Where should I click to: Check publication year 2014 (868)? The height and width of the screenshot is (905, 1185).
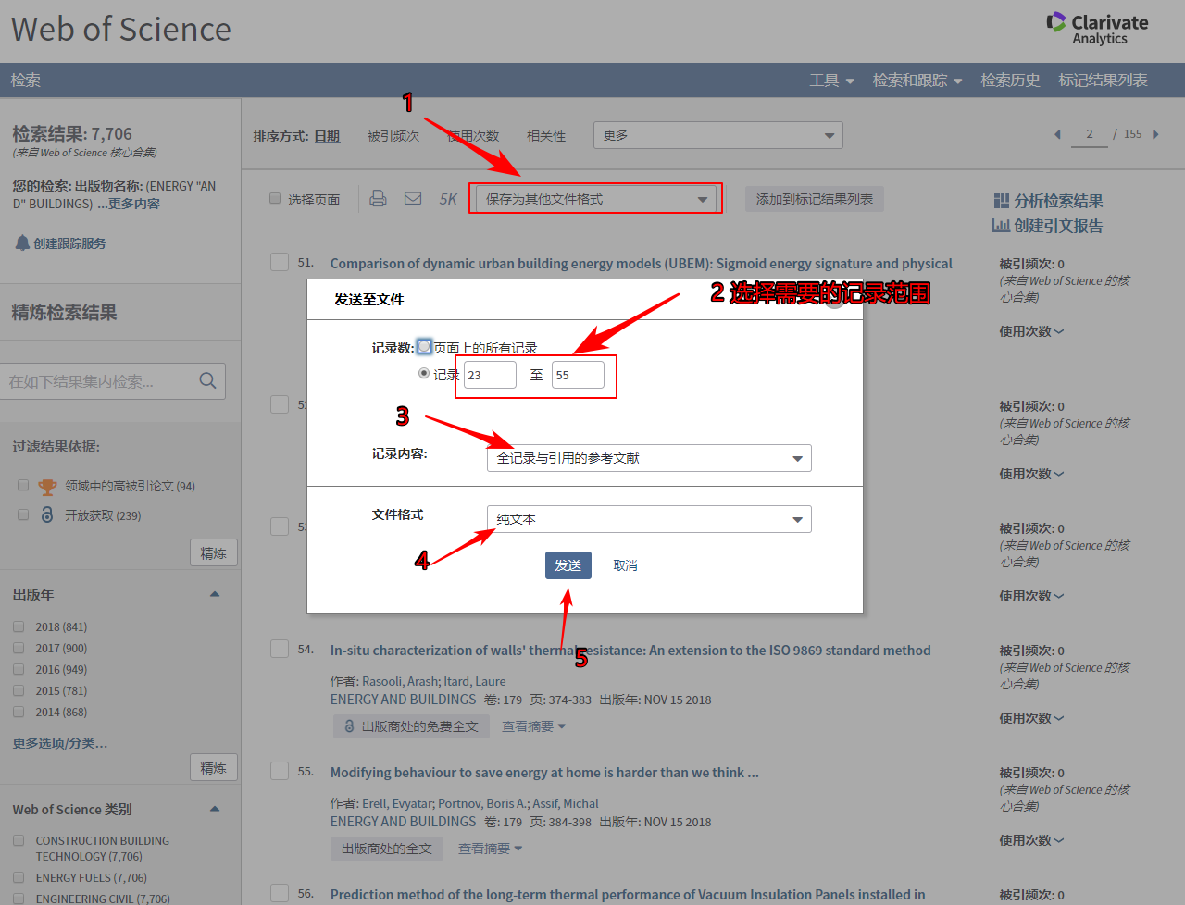click(19, 711)
